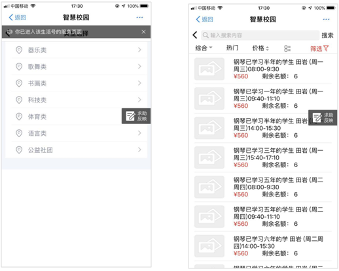Tap 返回 back link in right phone
The image size is (339, 271).
(x=204, y=20)
